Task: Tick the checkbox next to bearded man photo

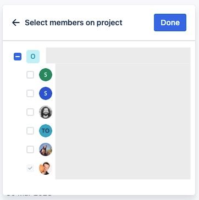Action: pyautogui.click(x=30, y=112)
